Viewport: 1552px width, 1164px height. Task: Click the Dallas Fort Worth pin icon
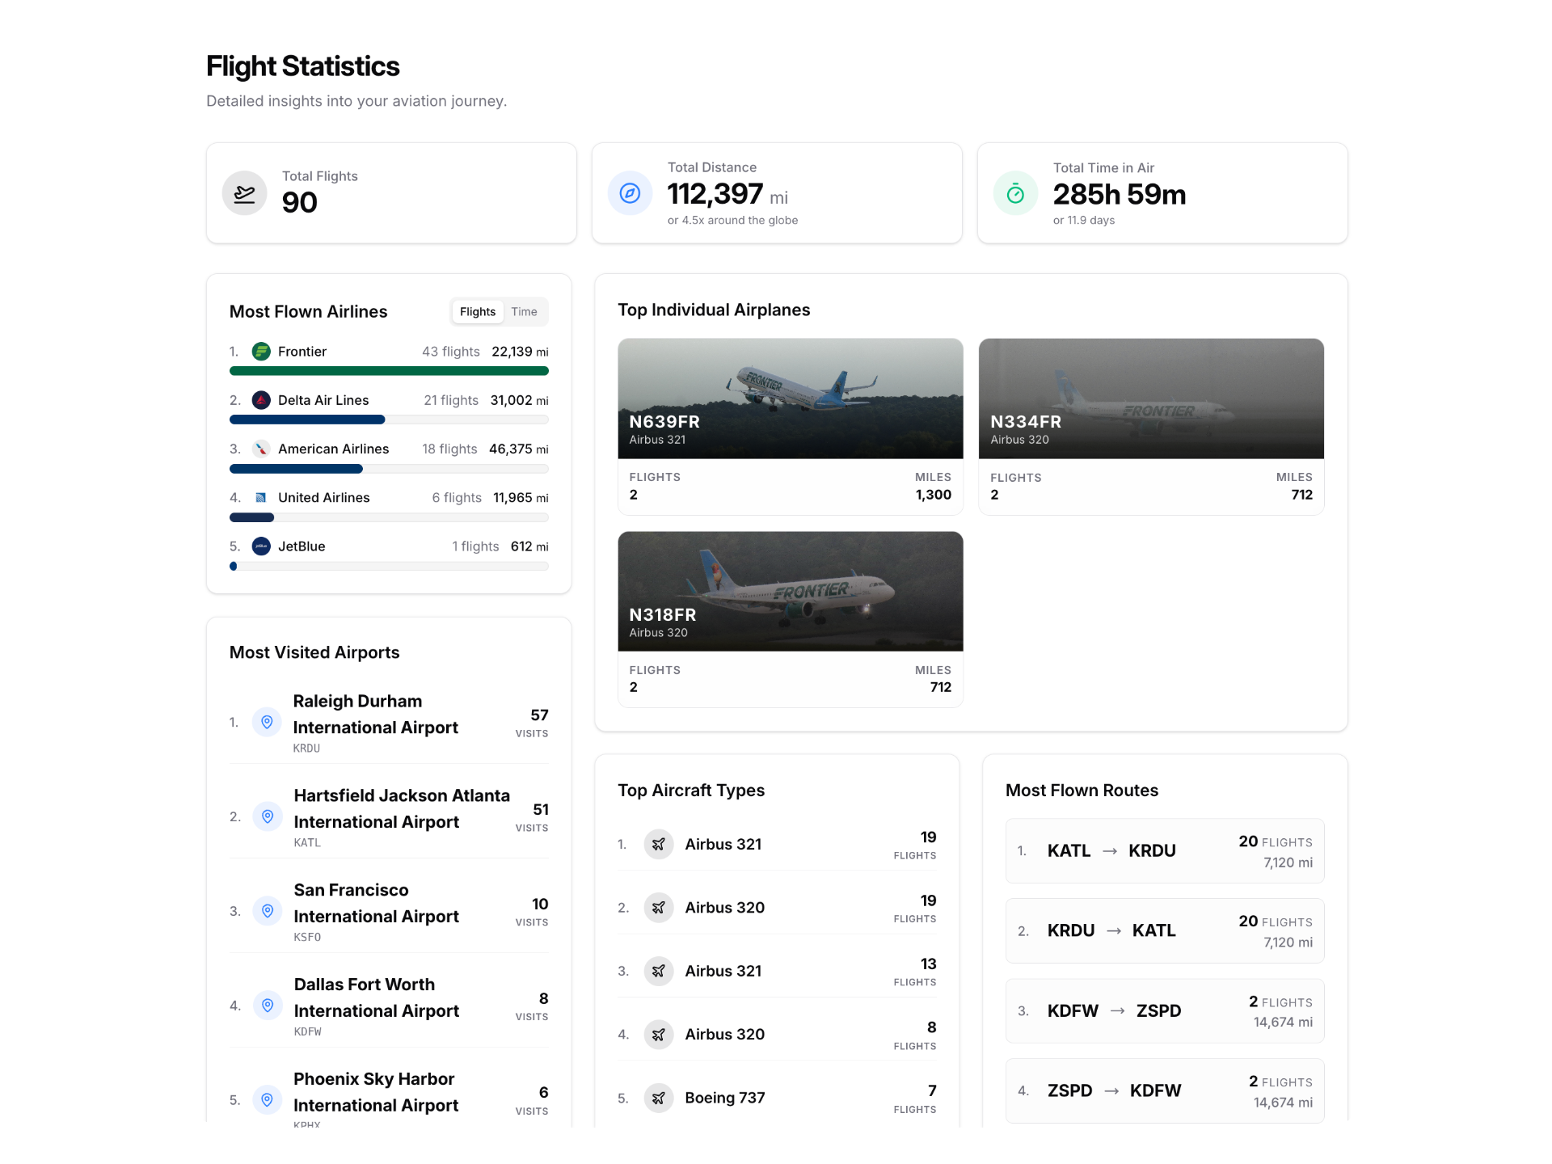[x=268, y=1006]
